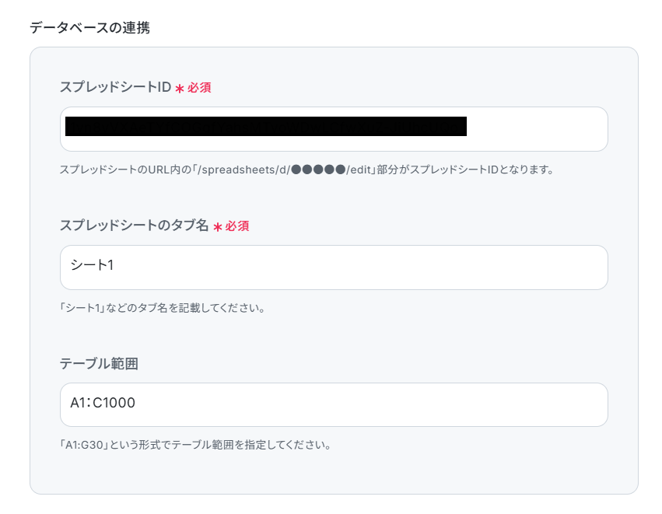Viewport: 662px width, 514px height.
Task: Click the spreadsheets URL hint text
Action: point(306,170)
